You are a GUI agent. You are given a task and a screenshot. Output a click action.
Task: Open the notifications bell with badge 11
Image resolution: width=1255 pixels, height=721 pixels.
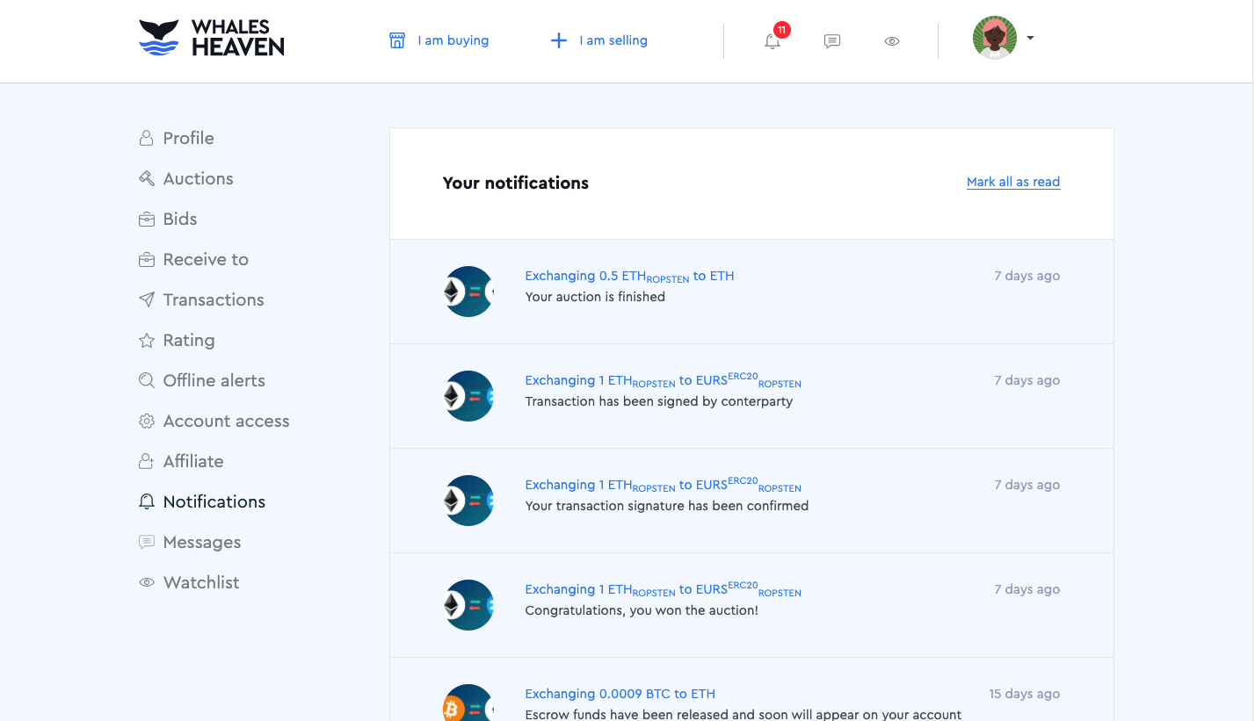tap(773, 40)
